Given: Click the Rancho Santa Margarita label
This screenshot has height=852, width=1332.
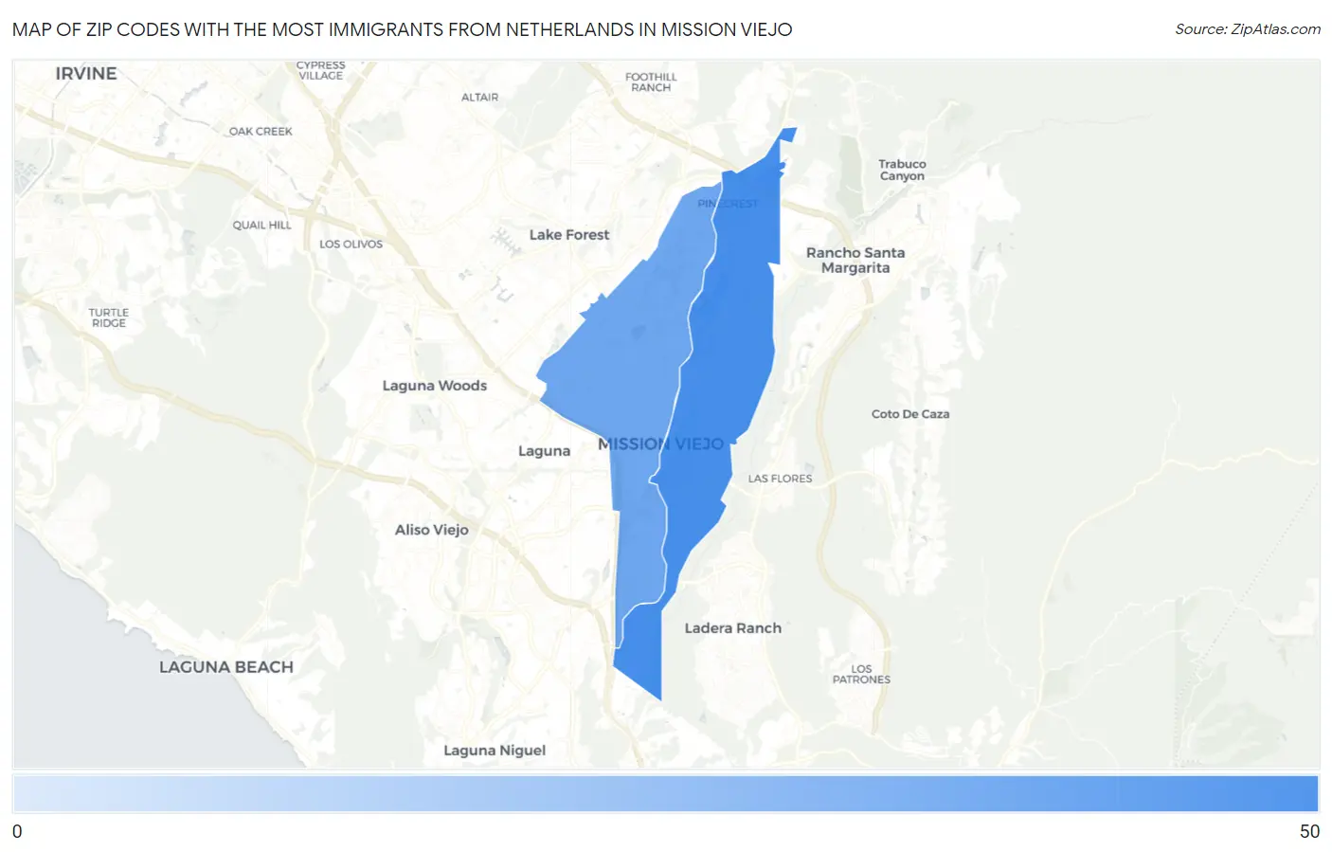Looking at the screenshot, I should [855, 260].
